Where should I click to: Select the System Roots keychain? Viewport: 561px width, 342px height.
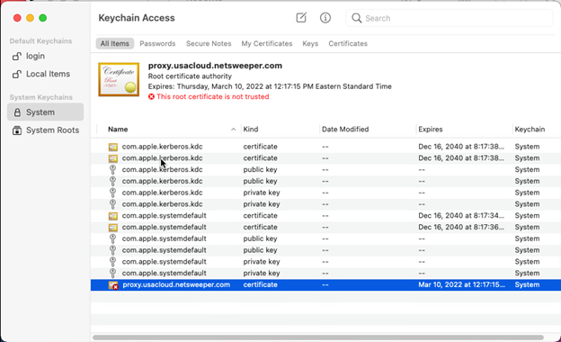pos(45,130)
